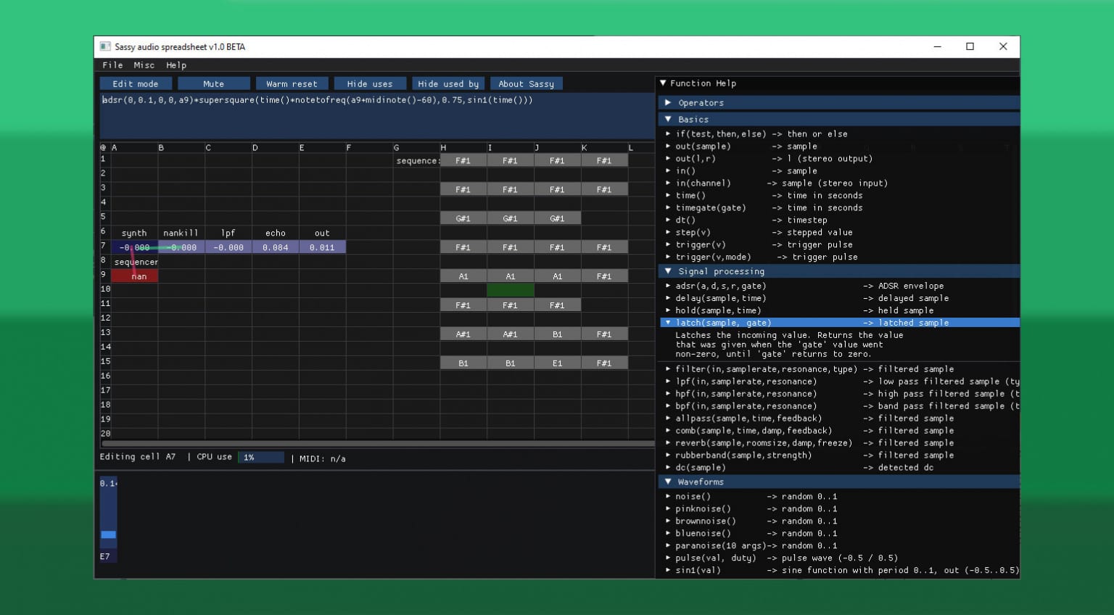Click the Warm reset button
The width and height of the screenshot is (1114, 615).
pyautogui.click(x=292, y=84)
